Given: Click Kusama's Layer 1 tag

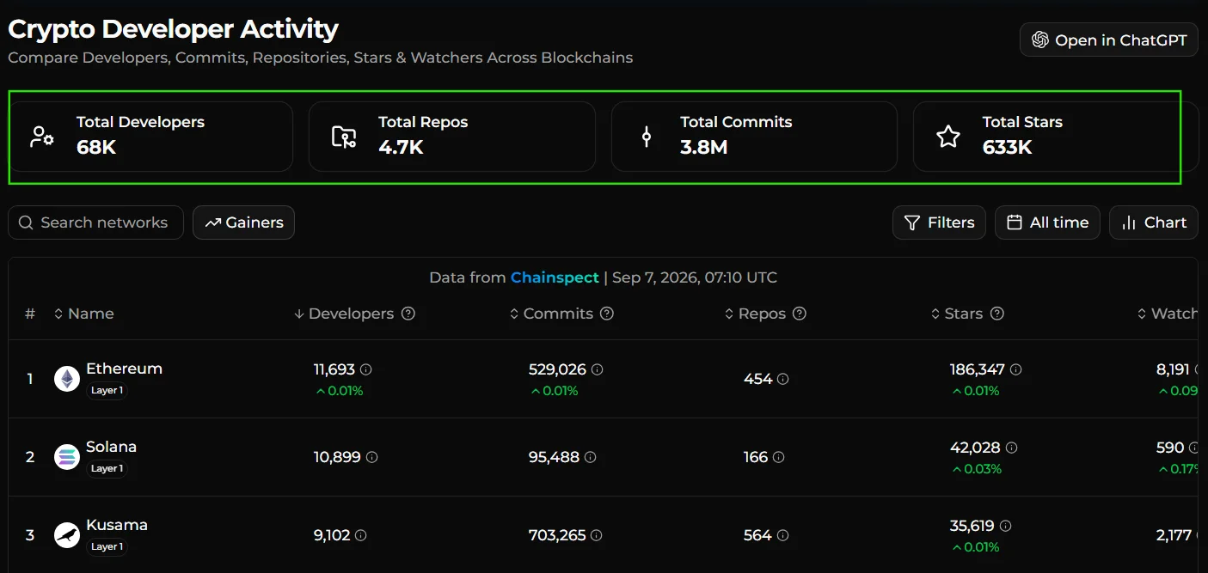Looking at the screenshot, I should [107, 546].
